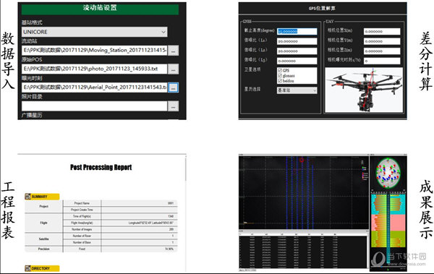Click the 信噪比 (L5) value field
The height and width of the screenshot is (274, 434).
click(297, 61)
